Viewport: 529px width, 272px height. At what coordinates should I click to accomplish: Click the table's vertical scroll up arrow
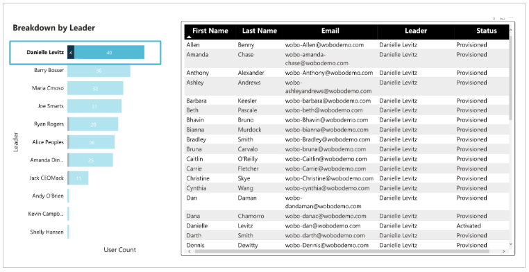click(511, 31)
